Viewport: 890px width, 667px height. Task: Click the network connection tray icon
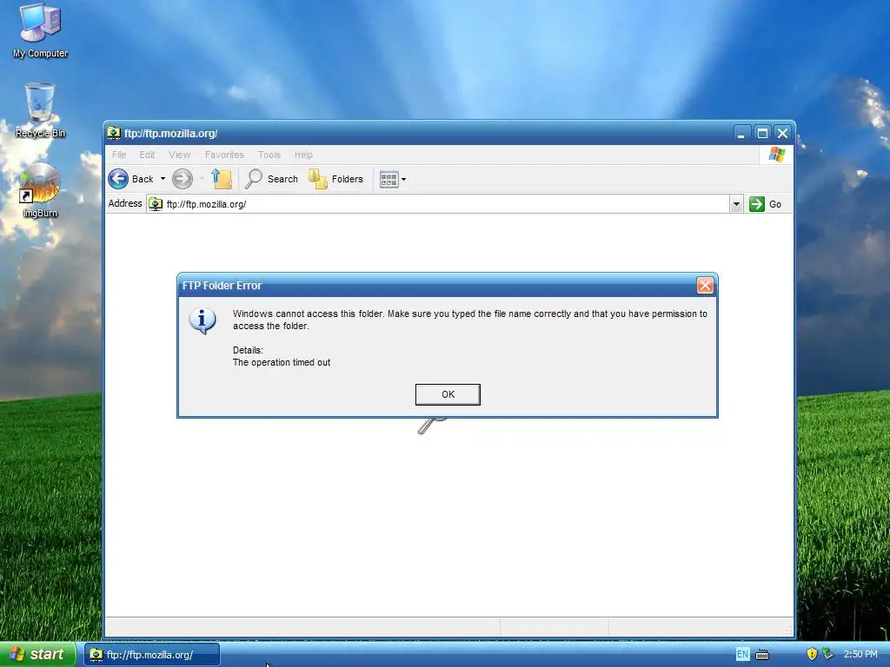coord(828,654)
